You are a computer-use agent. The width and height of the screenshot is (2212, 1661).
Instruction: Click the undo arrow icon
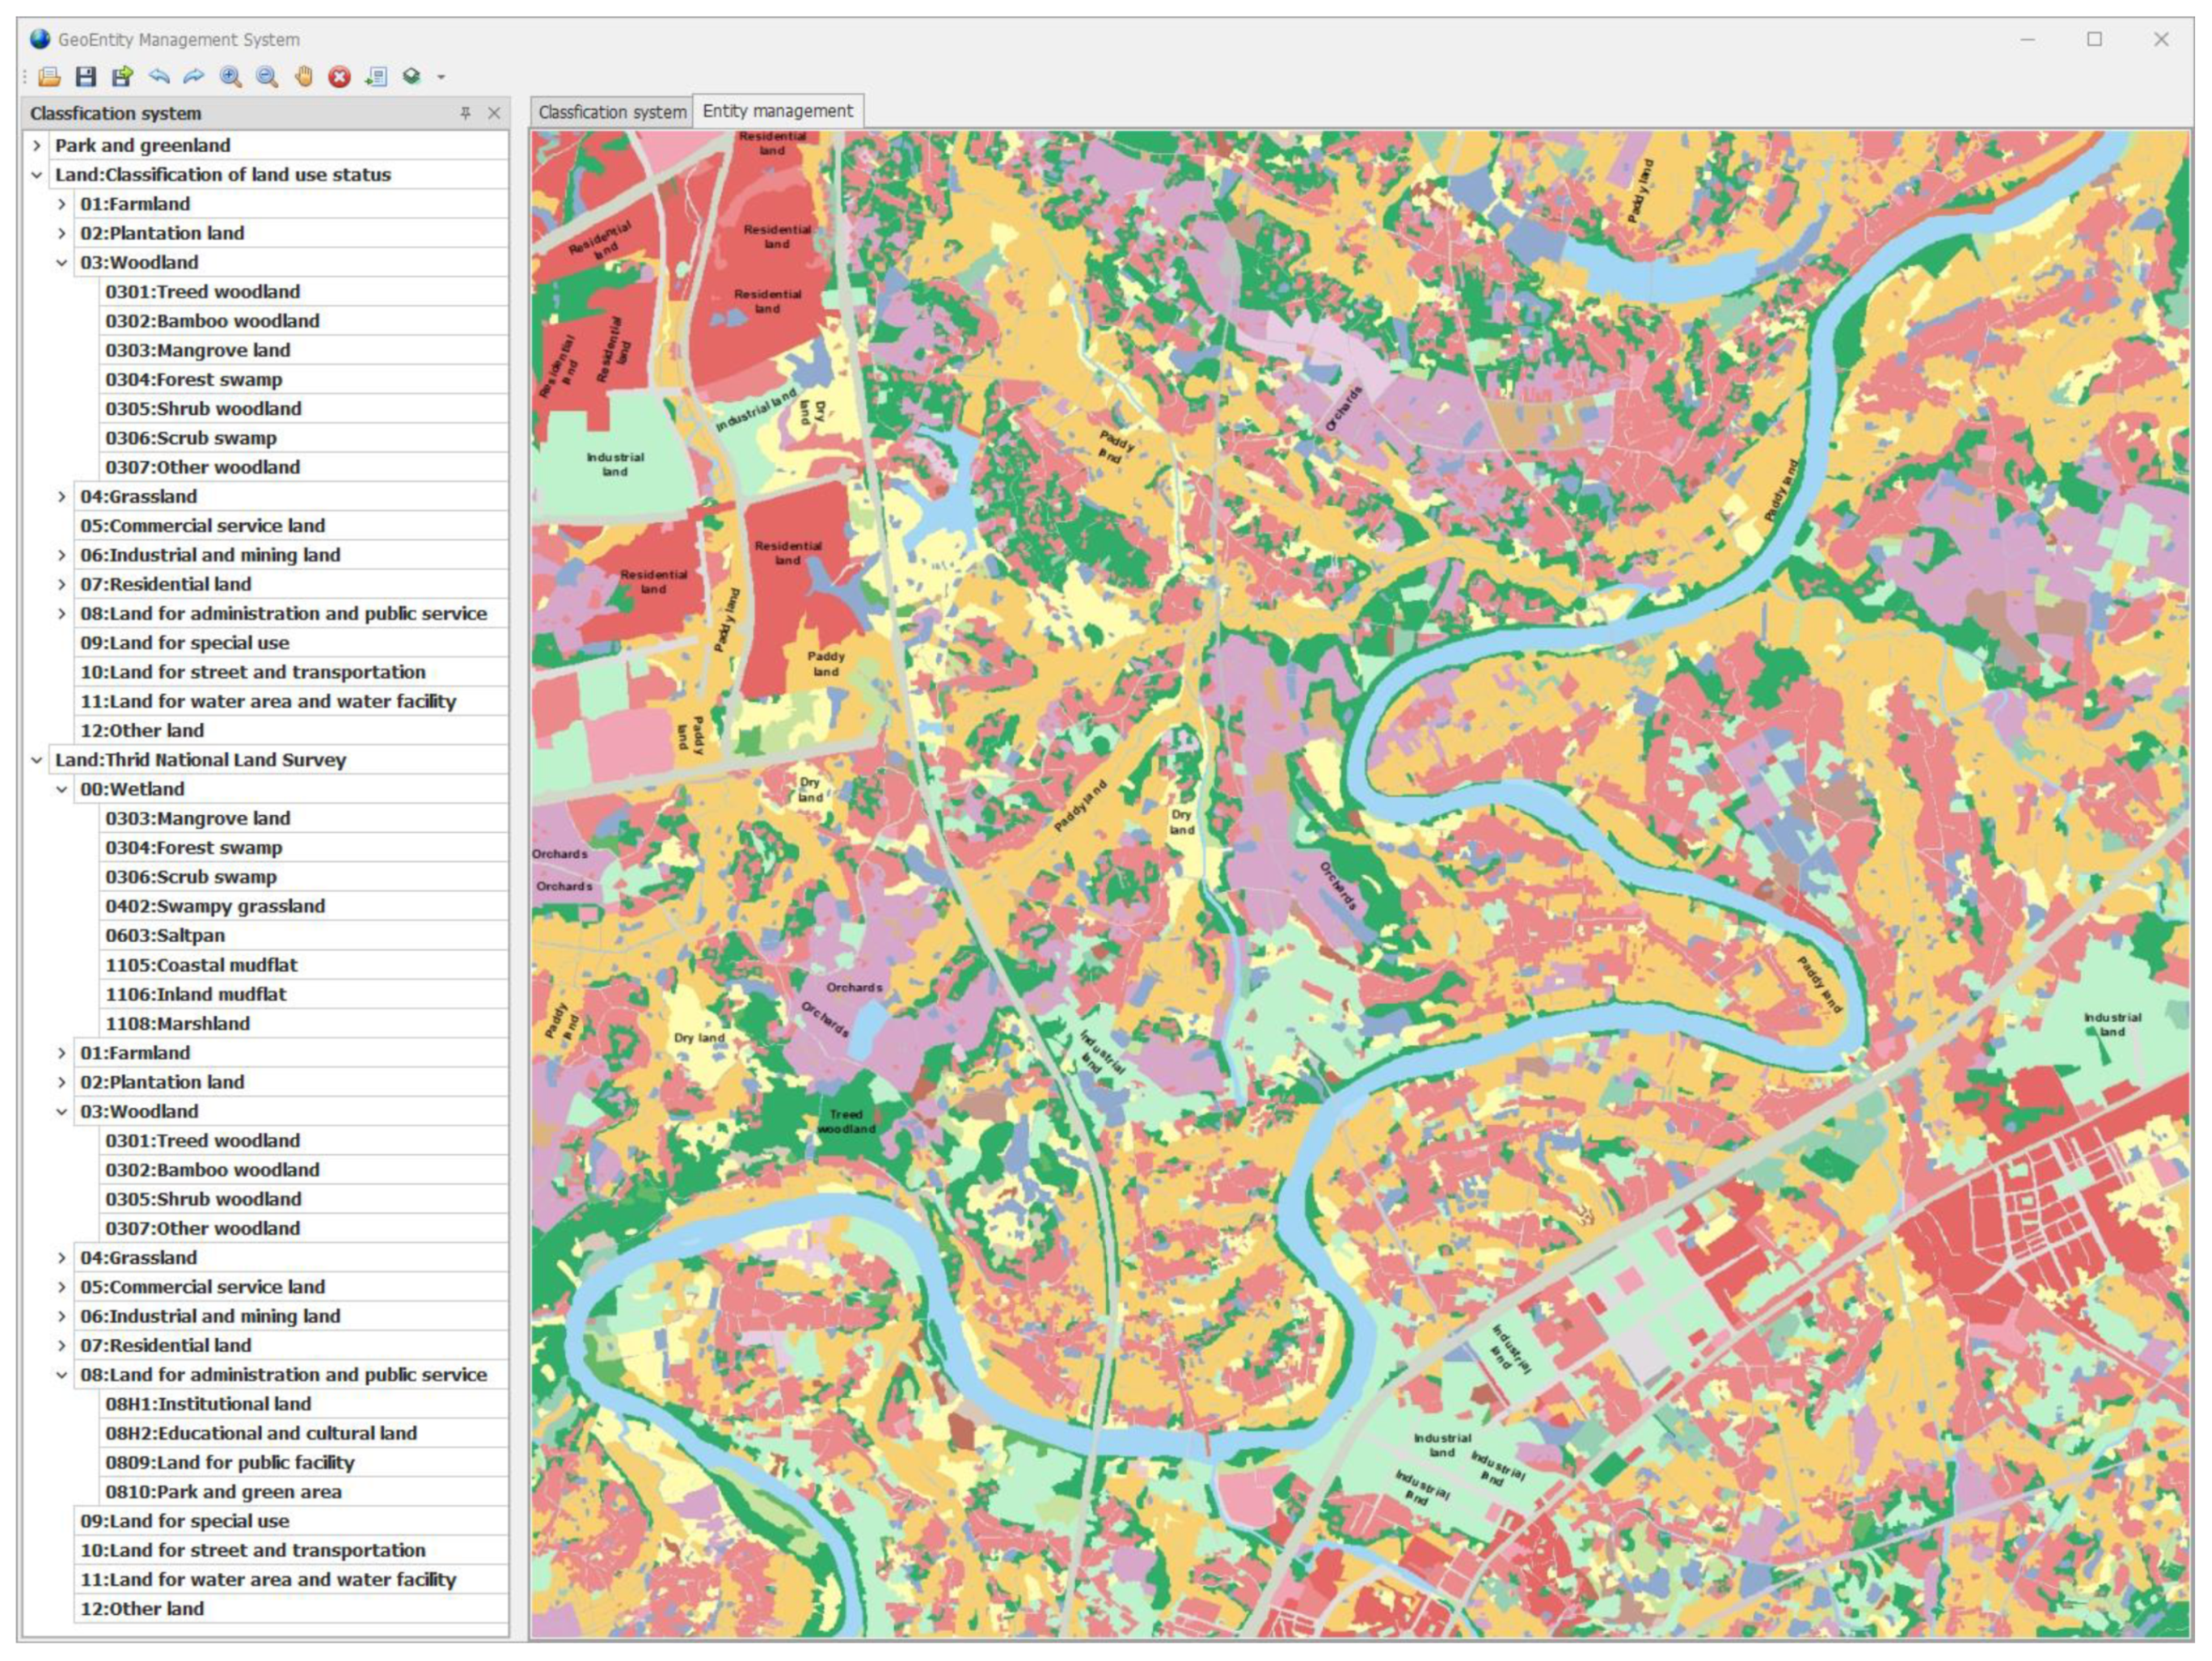point(159,77)
